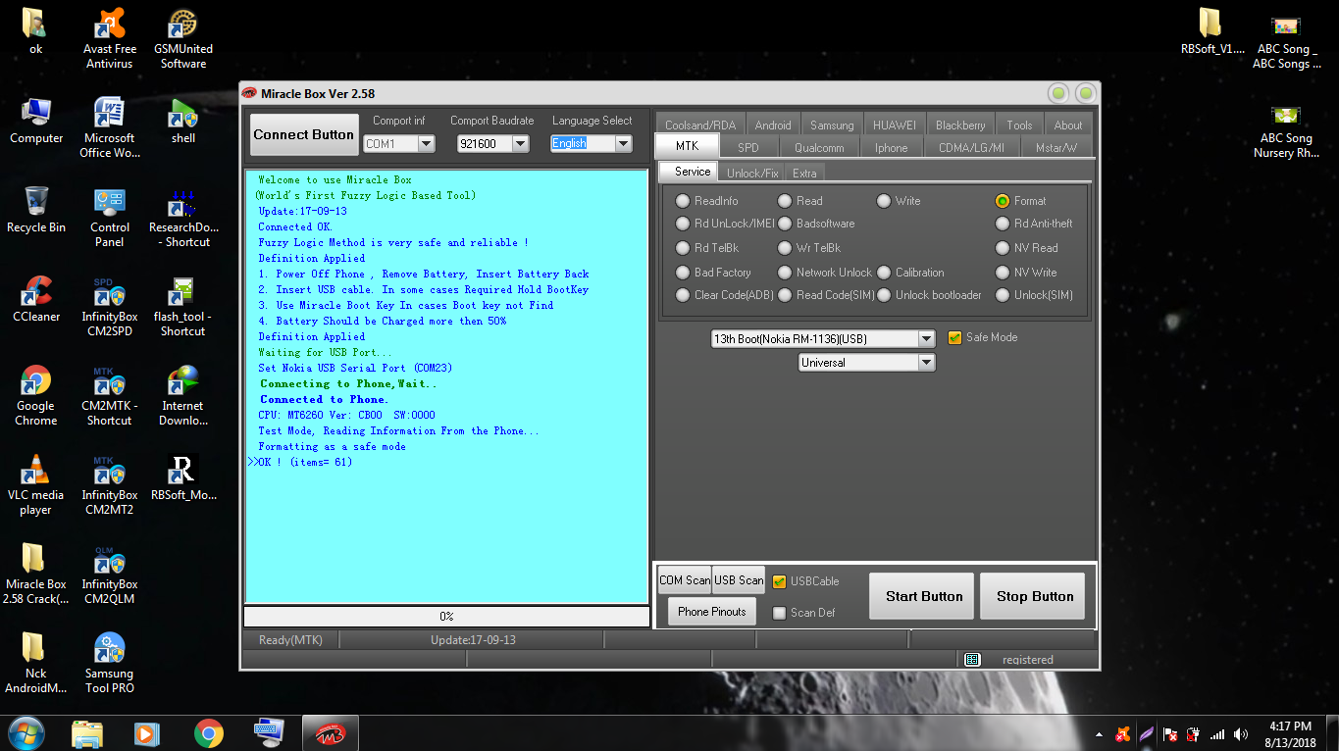Open CM2MTK shortcut icon
This screenshot has width=1339, height=751.
coord(109,396)
